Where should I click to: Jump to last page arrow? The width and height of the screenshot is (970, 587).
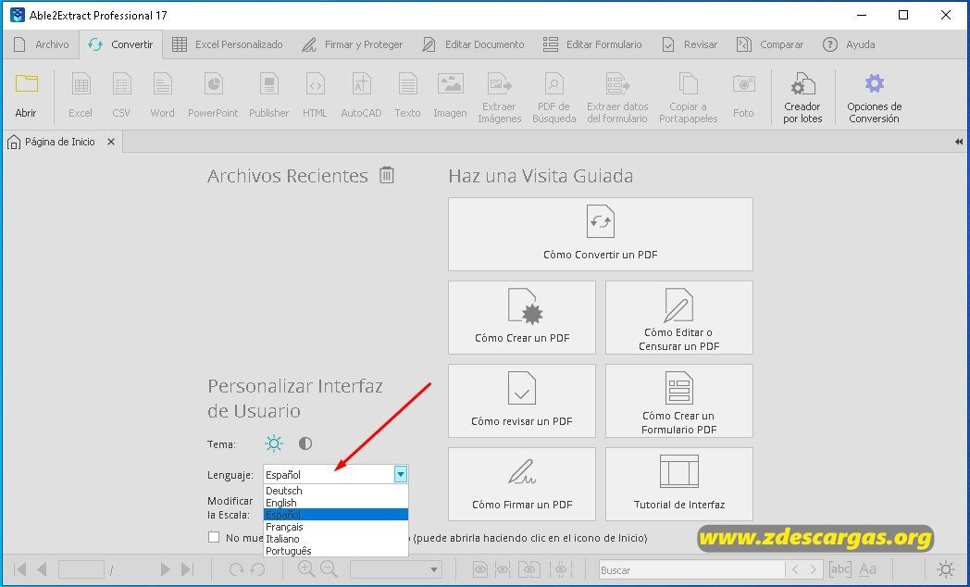click(188, 569)
